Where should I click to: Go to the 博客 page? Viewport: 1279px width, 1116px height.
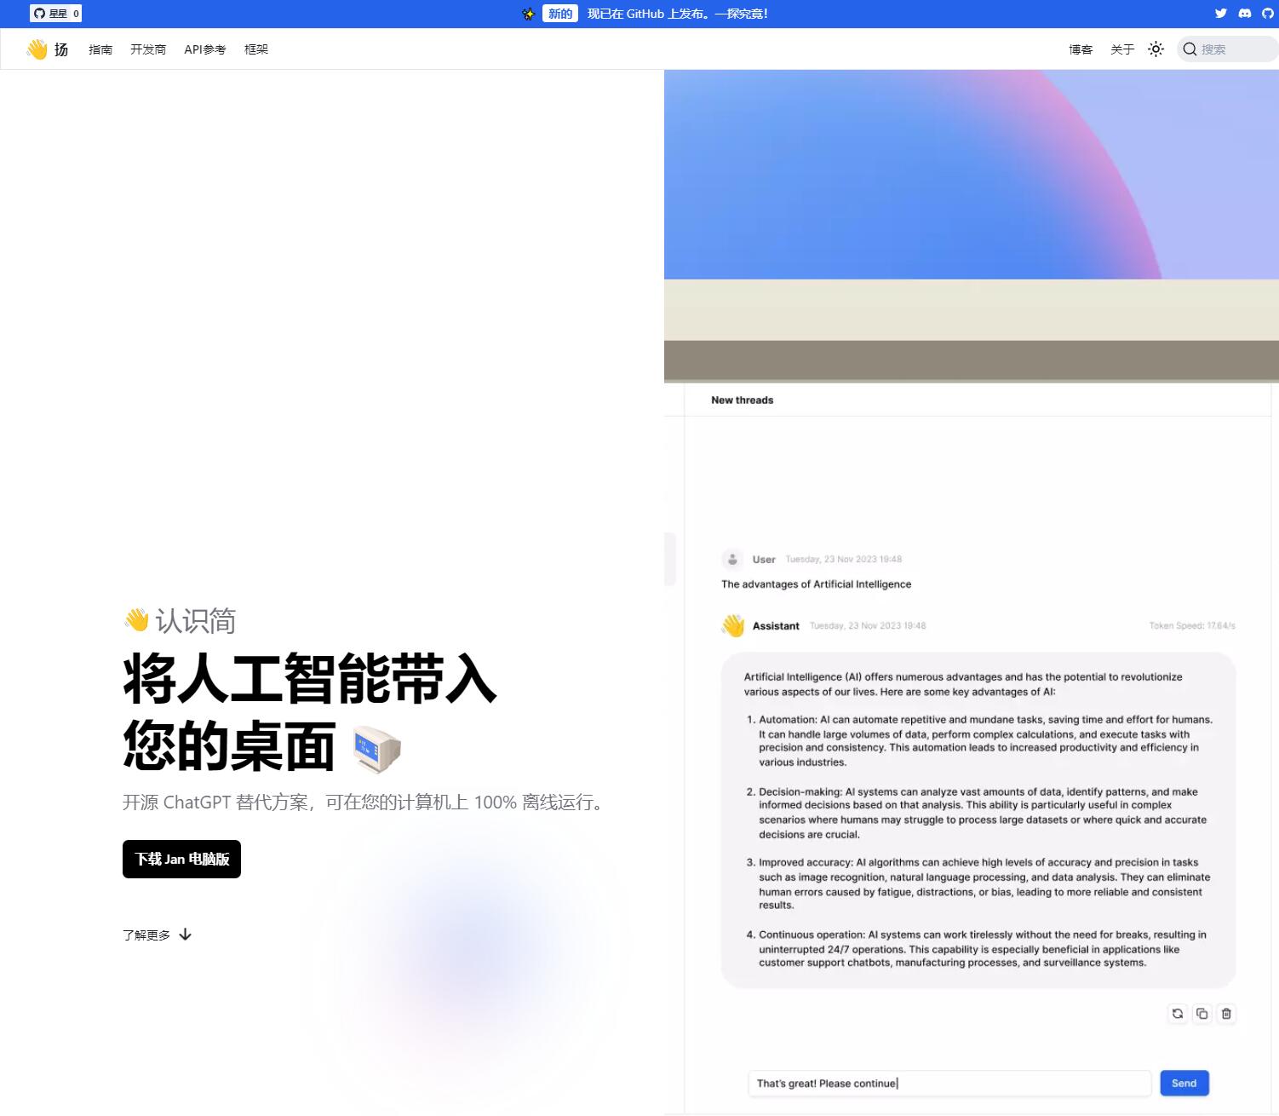click(1081, 49)
